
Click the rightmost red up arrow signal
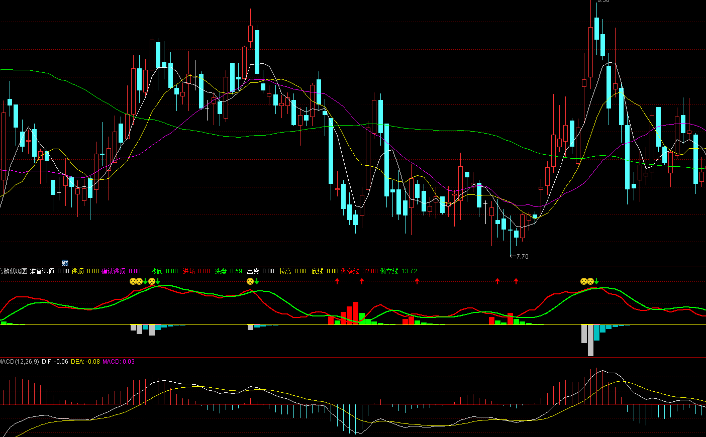coord(516,281)
